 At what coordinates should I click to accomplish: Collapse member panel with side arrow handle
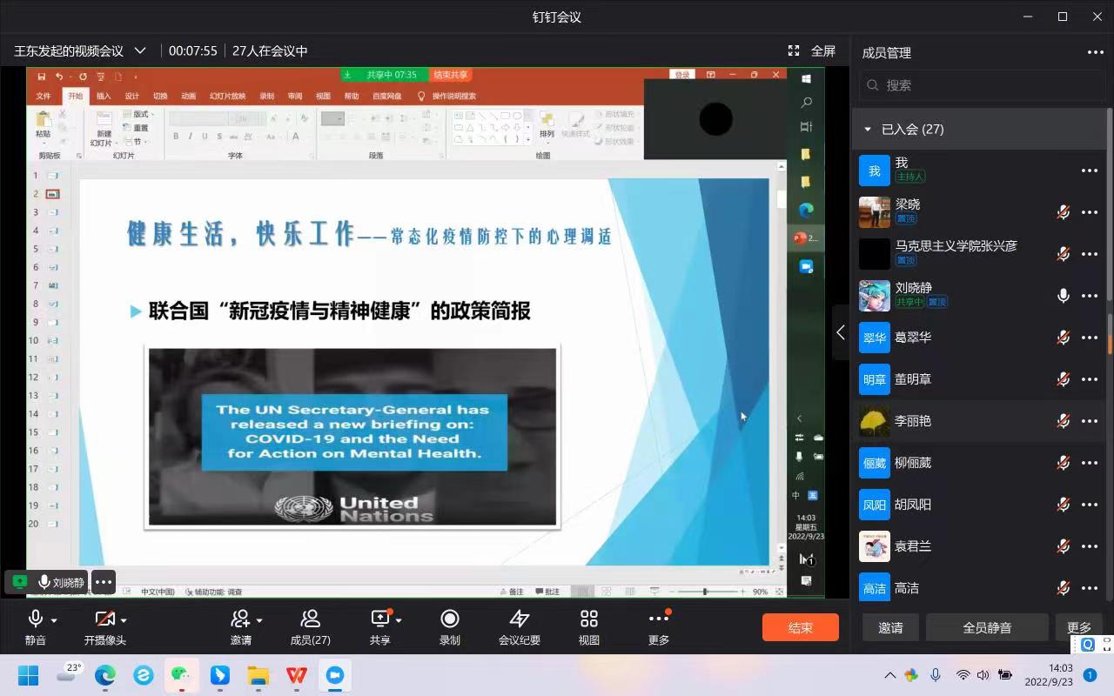coord(841,332)
